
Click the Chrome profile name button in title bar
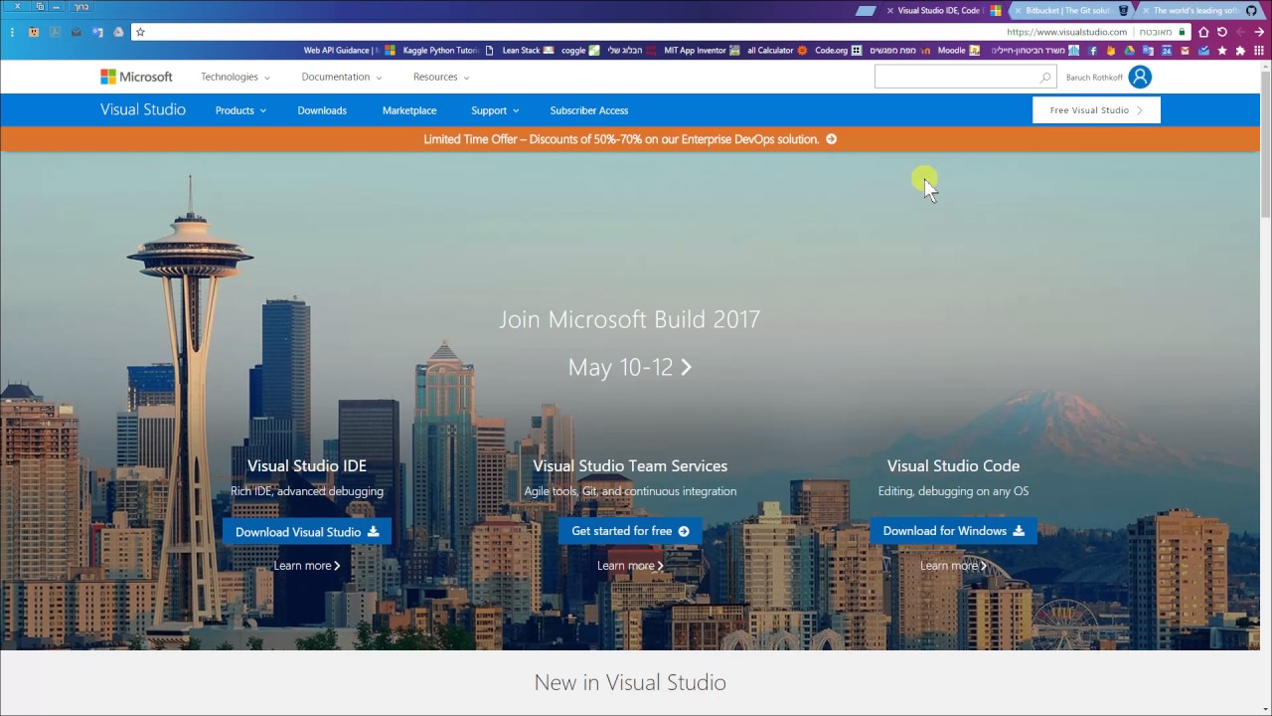(81, 7)
